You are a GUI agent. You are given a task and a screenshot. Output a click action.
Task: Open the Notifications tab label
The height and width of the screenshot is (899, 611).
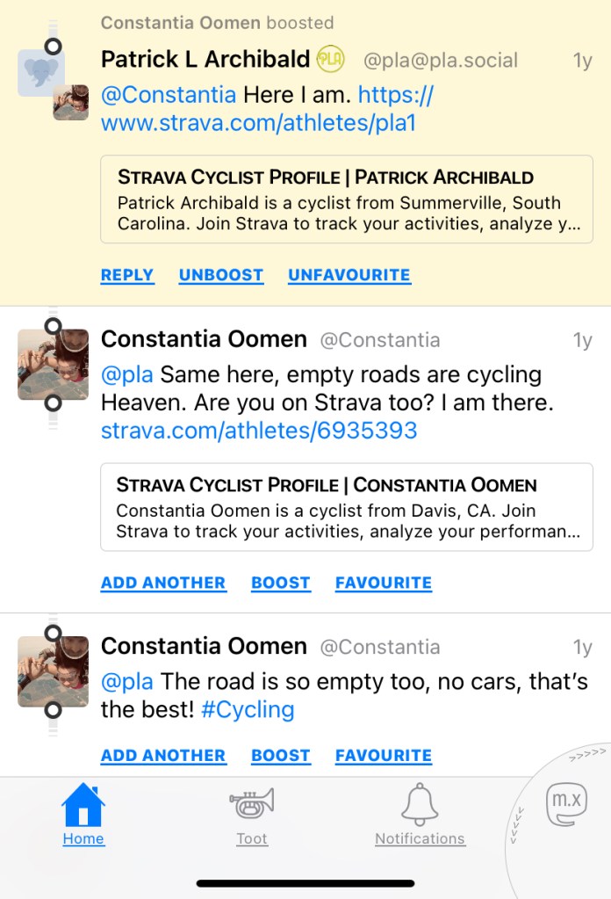(420, 839)
